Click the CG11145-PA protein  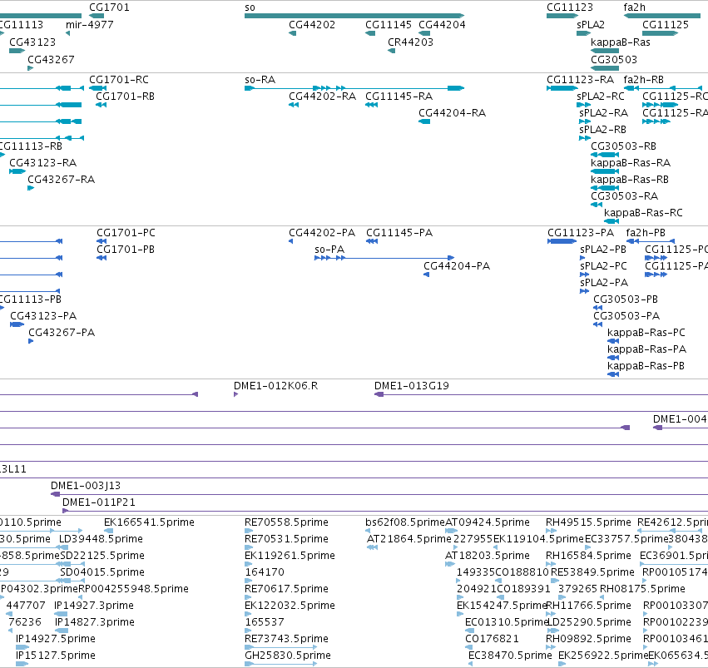(x=372, y=241)
